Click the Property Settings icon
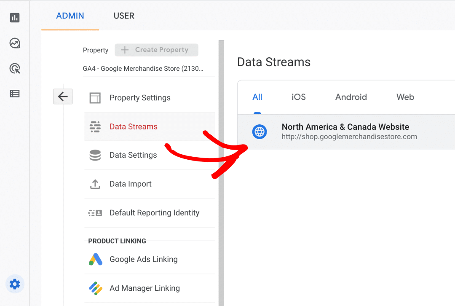 (x=95, y=97)
